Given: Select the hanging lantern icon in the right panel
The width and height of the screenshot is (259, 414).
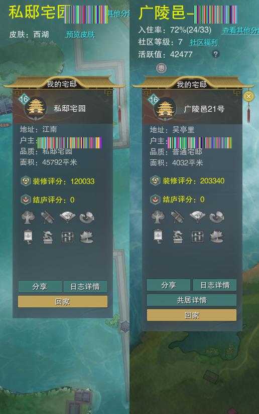Looking at the screenshot, I should click(158, 236).
